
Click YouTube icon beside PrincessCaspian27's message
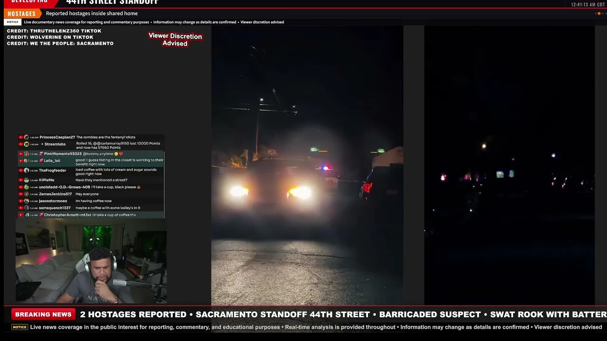tap(21, 137)
